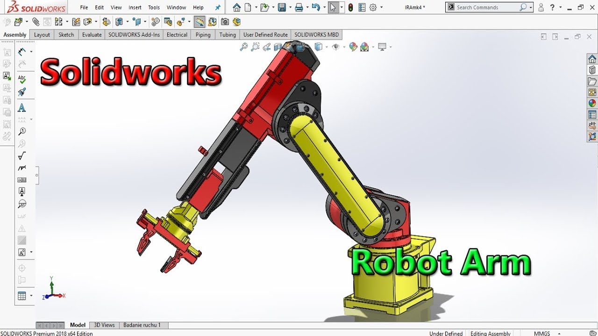
Task: Click the Smart Dimension icon in left toolbar
Action: click(22, 52)
